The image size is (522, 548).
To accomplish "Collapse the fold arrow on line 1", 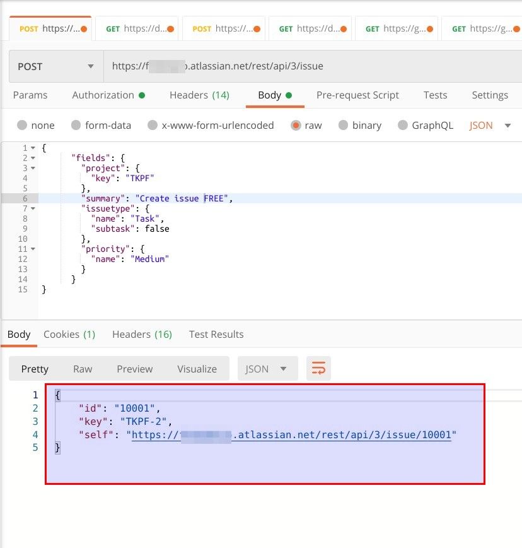I will coord(33,148).
